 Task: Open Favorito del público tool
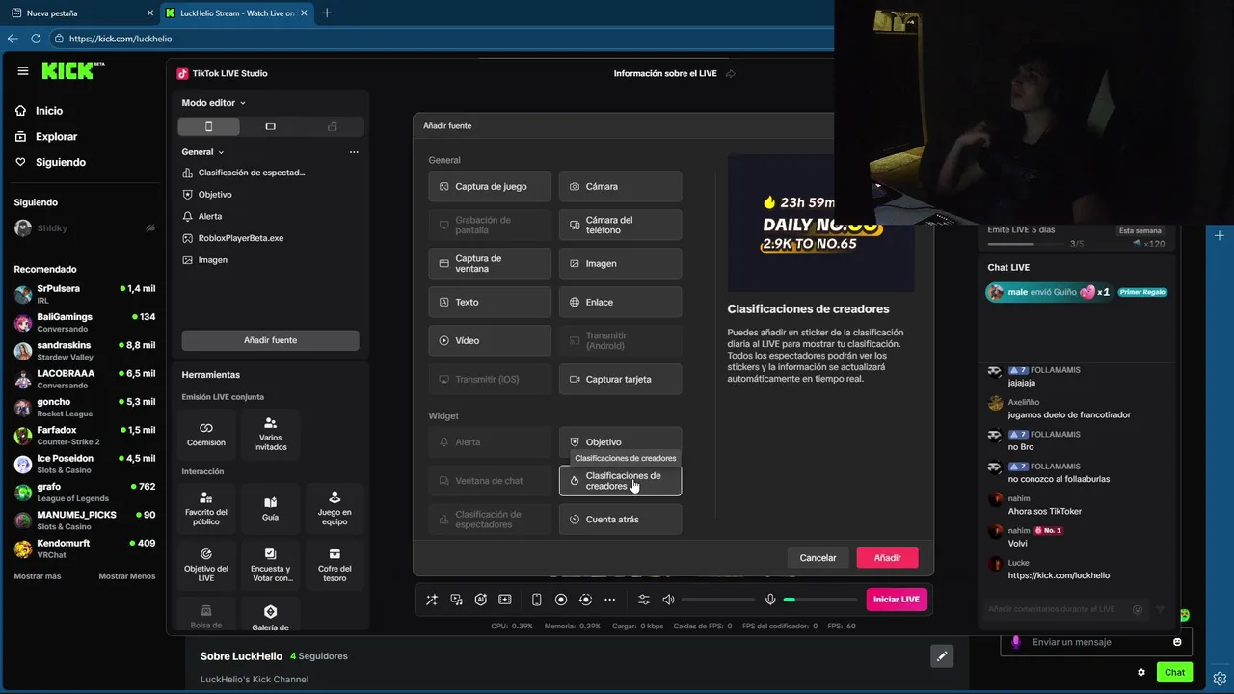point(206,508)
